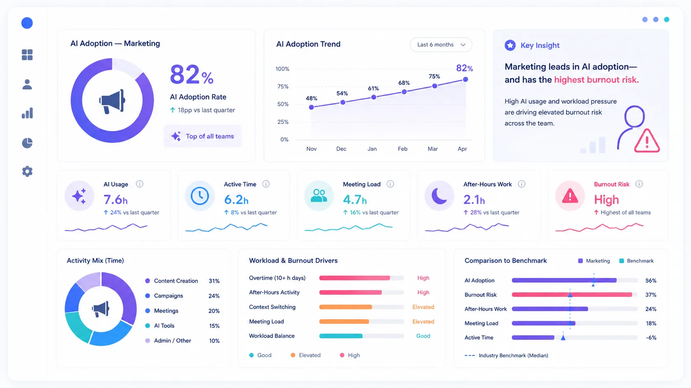The height and width of the screenshot is (388, 691).
Task: Click the 2.1h After-Hours Work value
Action: 474,200
